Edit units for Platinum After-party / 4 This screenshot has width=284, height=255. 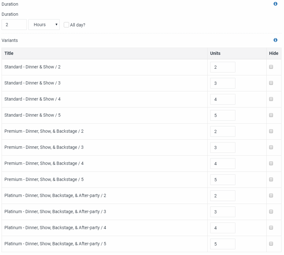222,228
